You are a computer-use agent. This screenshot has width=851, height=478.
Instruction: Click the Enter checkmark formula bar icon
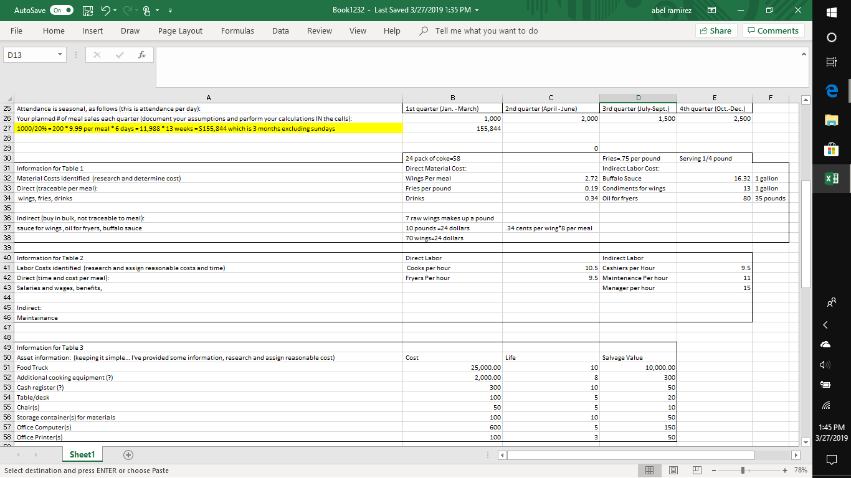coord(120,55)
